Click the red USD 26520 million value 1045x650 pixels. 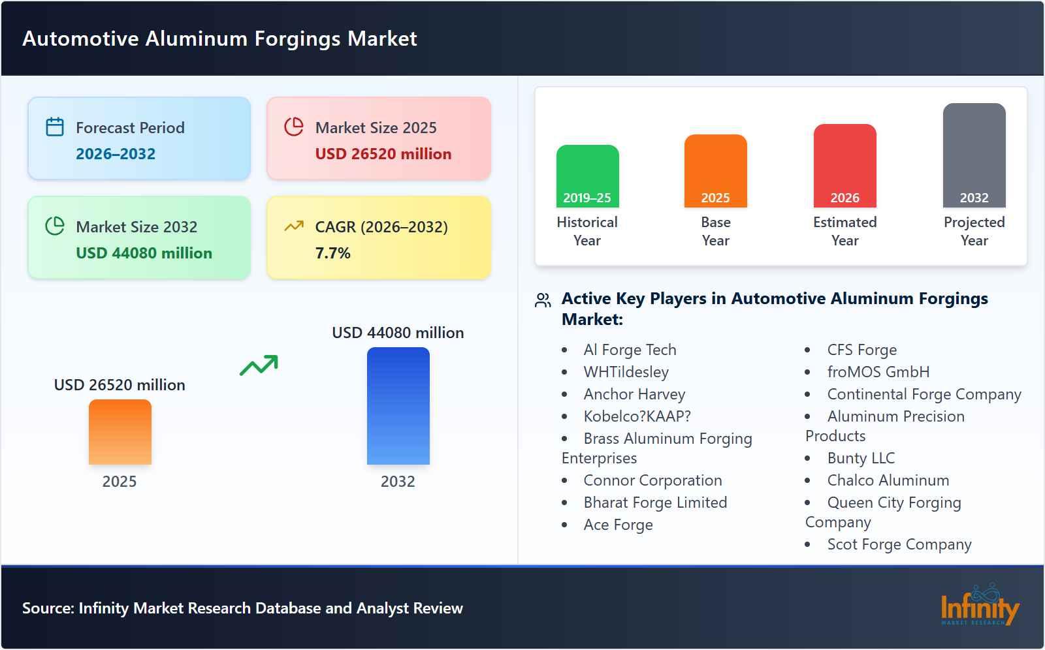point(383,154)
